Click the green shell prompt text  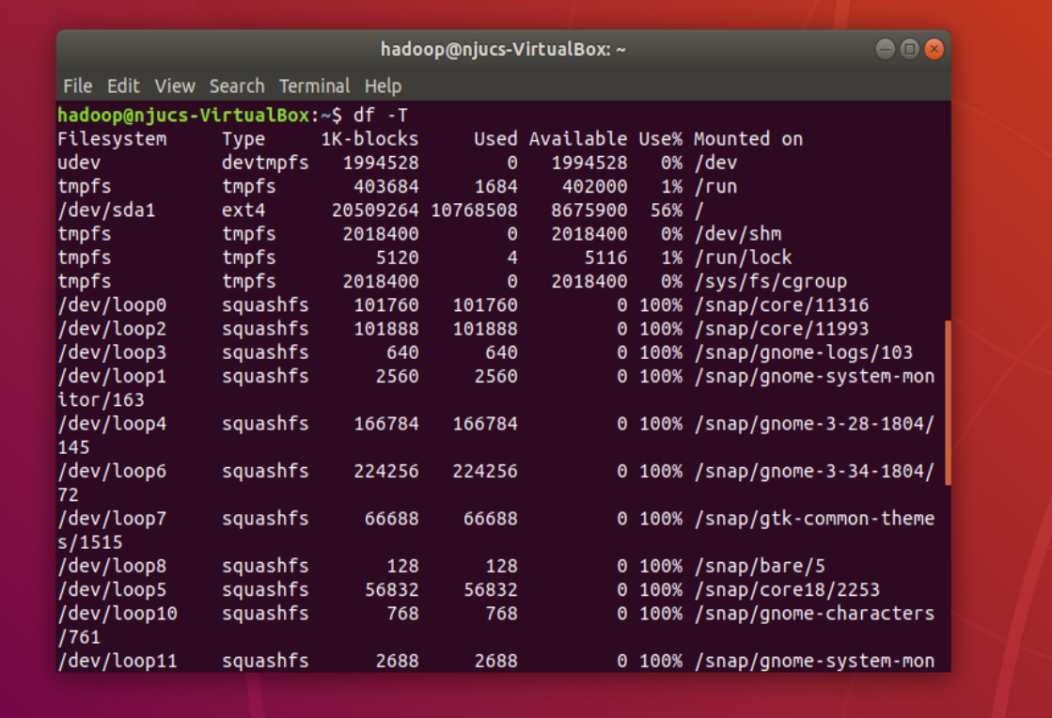pyautogui.click(x=199, y=116)
